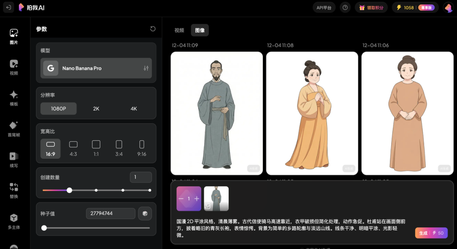Screen dimensions: 457x249
Task: Click the last stop on 创建数量 slider
Action: (x=149, y=190)
